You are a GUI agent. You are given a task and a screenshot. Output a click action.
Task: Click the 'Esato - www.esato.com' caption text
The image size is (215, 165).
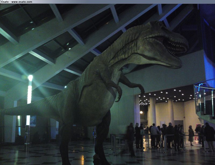(17, 2)
